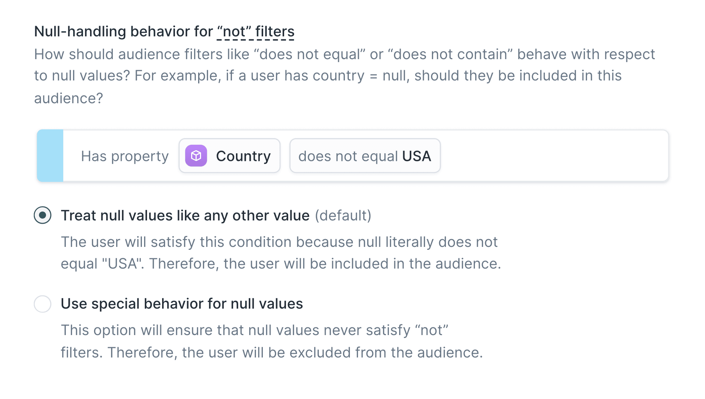Select the "Use special behavior" radio button
Viewport: 705px width, 399px height.
coord(43,304)
